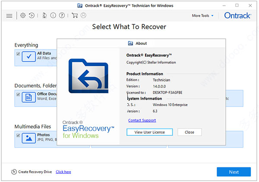Image resolution: width=259 pixels, height=182 pixels.
Task: Click the shopping cart icon
Action: tap(75, 16)
